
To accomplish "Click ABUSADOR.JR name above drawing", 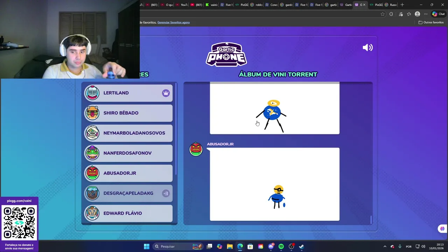I will coord(220,144).
